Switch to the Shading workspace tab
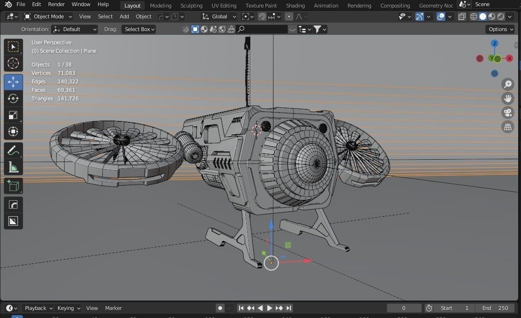 pyautogui.click(x=295, y=6)
